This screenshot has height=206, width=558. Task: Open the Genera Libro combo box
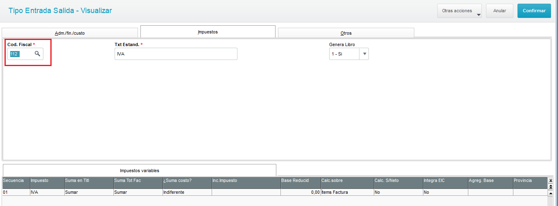pos(349,54)
